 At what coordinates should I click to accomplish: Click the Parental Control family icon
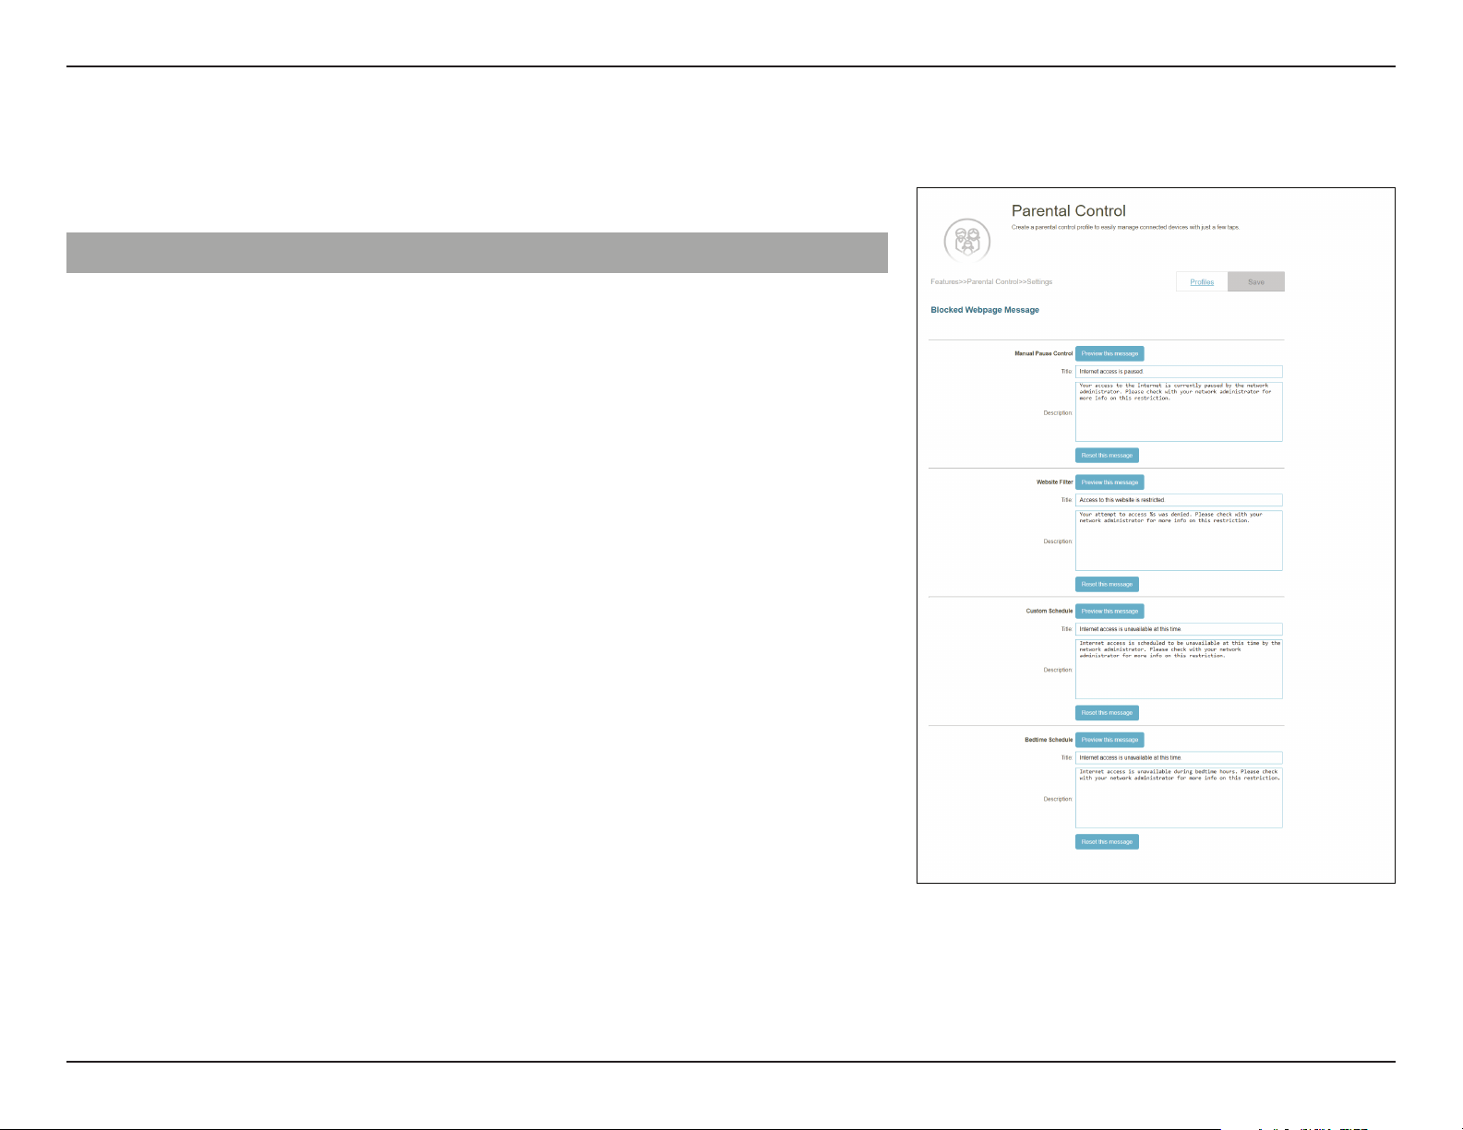coord(967,242)
